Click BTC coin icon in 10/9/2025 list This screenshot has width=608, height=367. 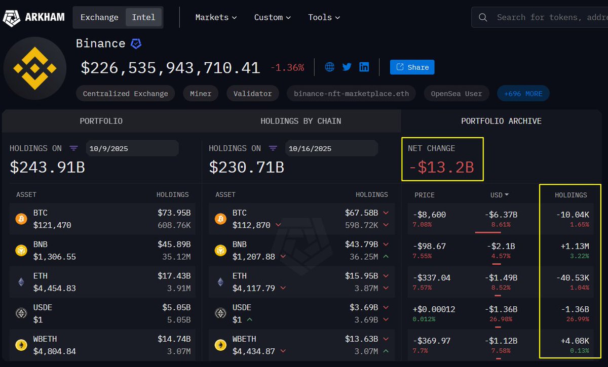point(21,219)
